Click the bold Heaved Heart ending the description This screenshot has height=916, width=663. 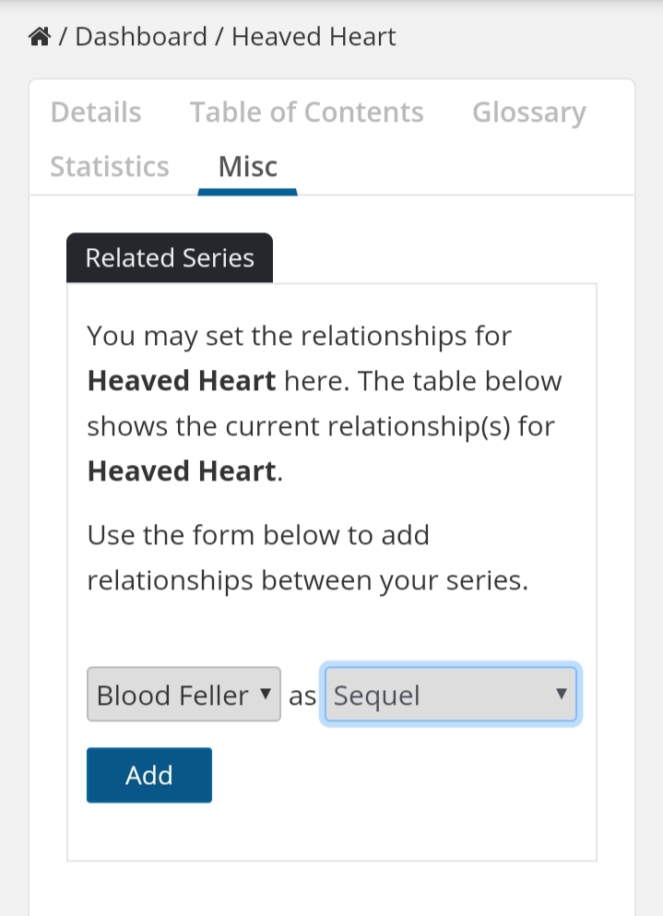(181, 471)
